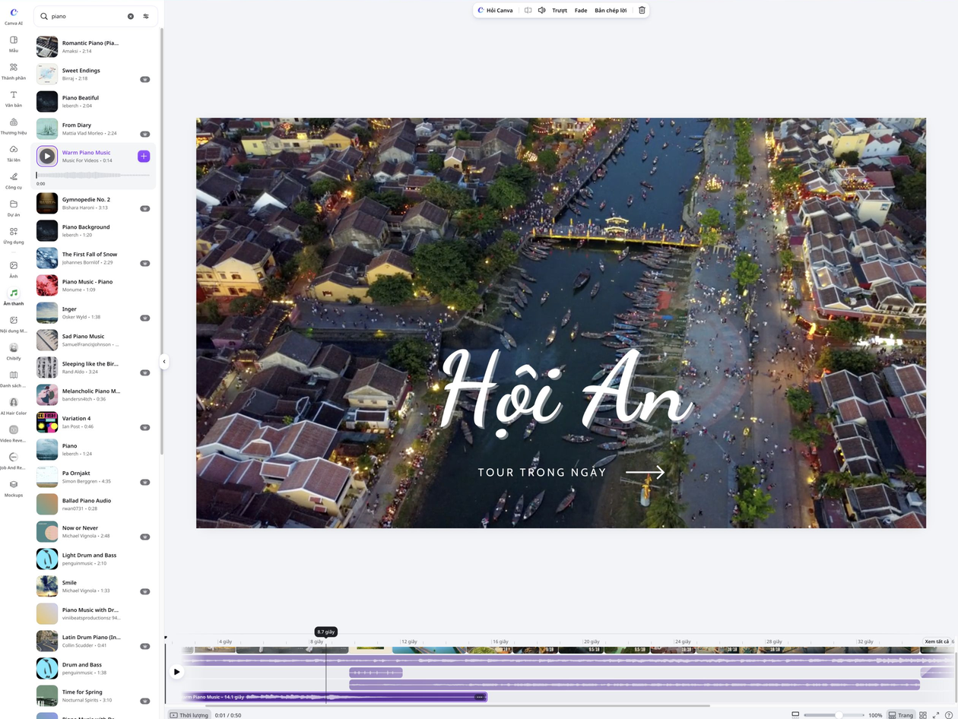Select the Light Drum and Bass track
The width and height of the screenshot is (958, 719).
click(x=93, y=559)
